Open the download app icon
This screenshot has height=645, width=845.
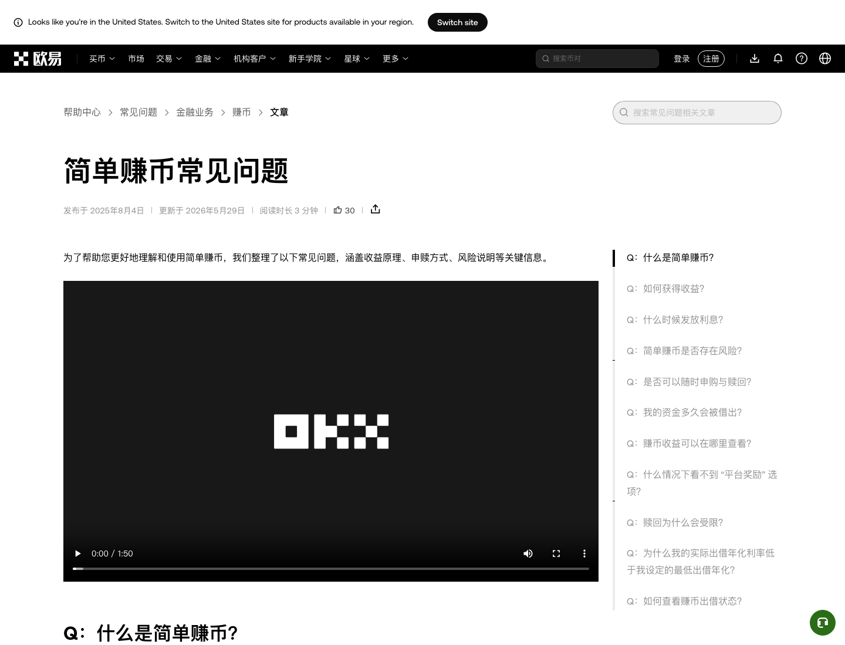[755, 59]
